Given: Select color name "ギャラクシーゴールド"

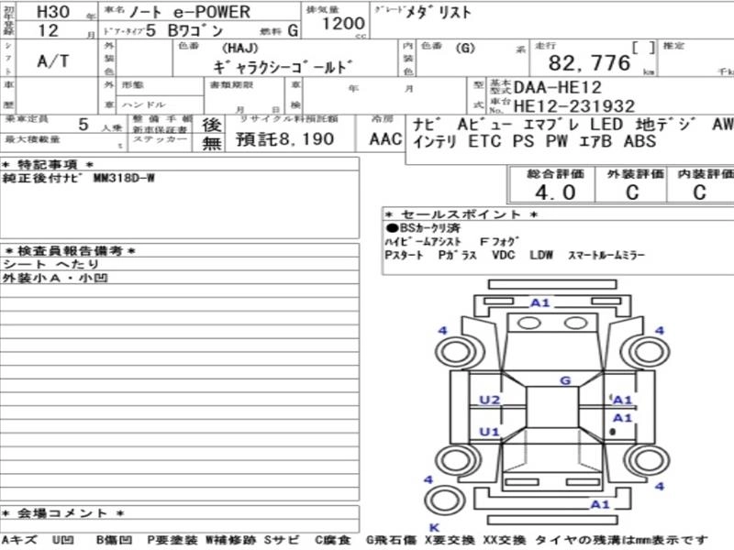Looking at the screenshot, I should [x=283, y=67].
